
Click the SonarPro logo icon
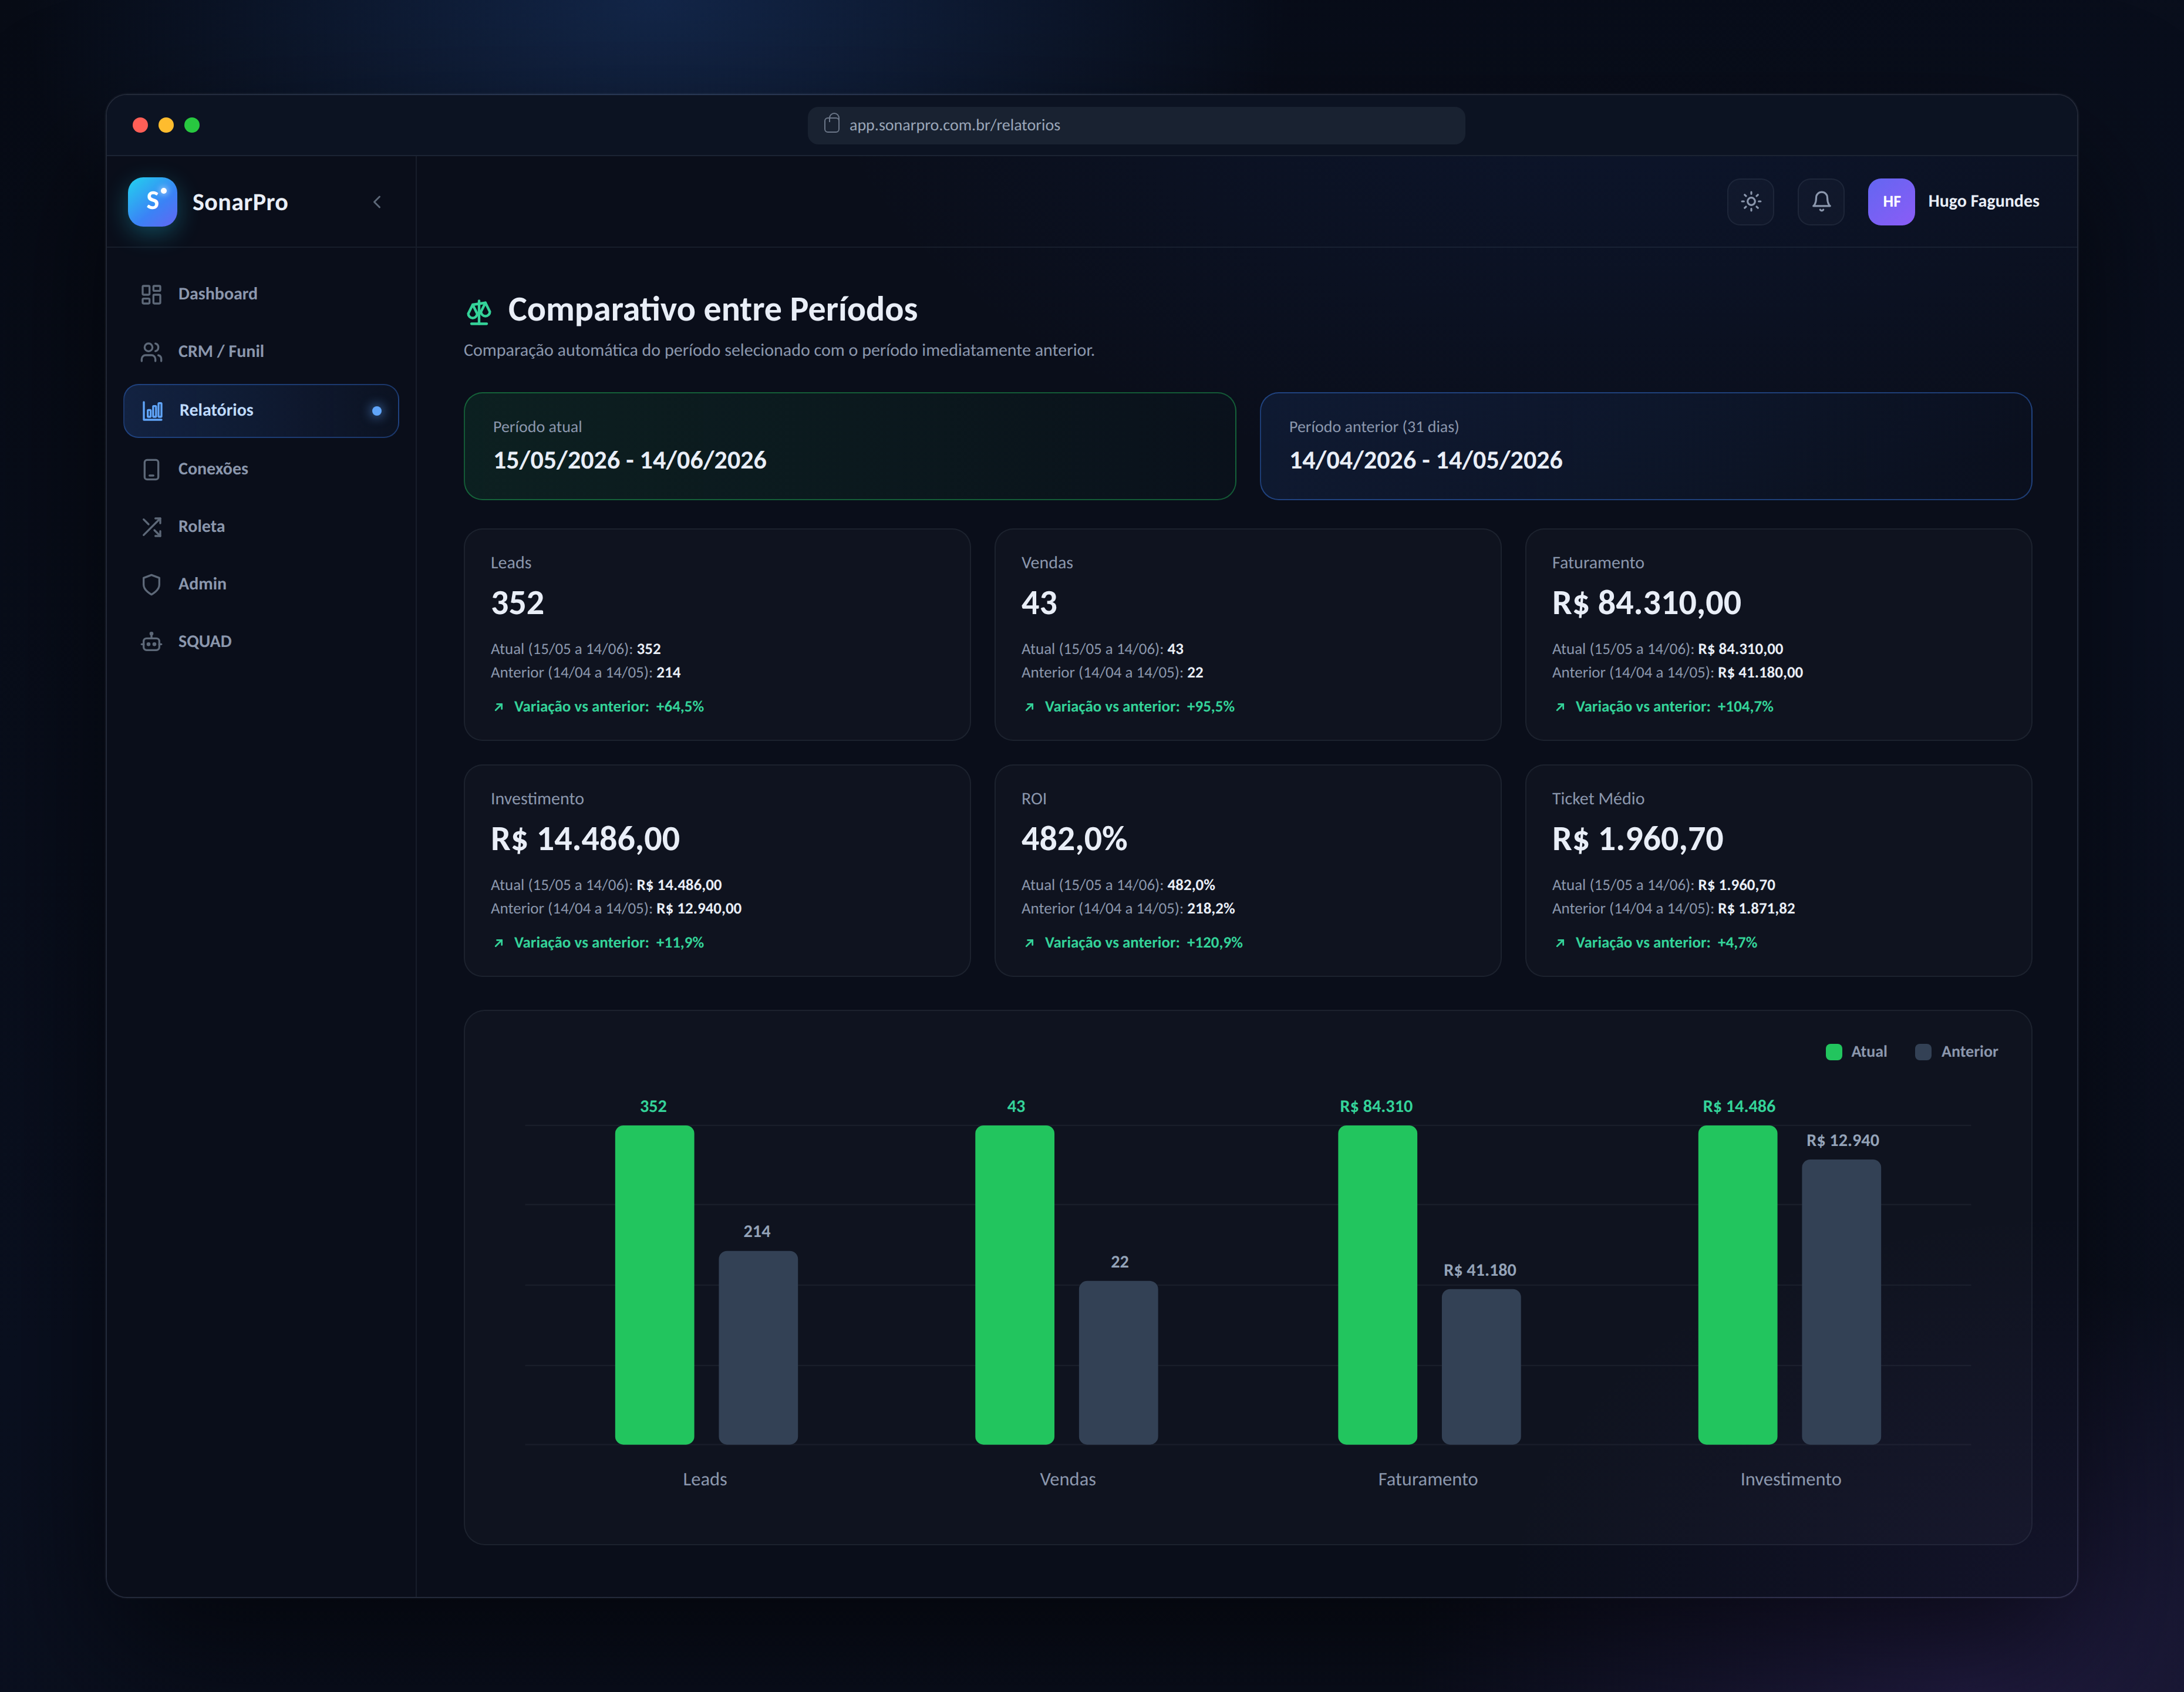pyautogui.click(x=152, y=202)
